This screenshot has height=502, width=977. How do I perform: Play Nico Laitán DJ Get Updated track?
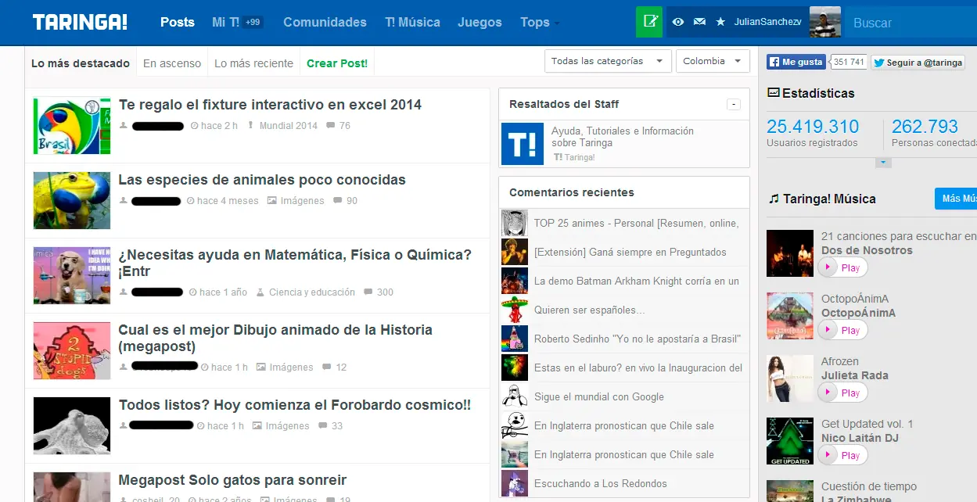tap(842, 455)
